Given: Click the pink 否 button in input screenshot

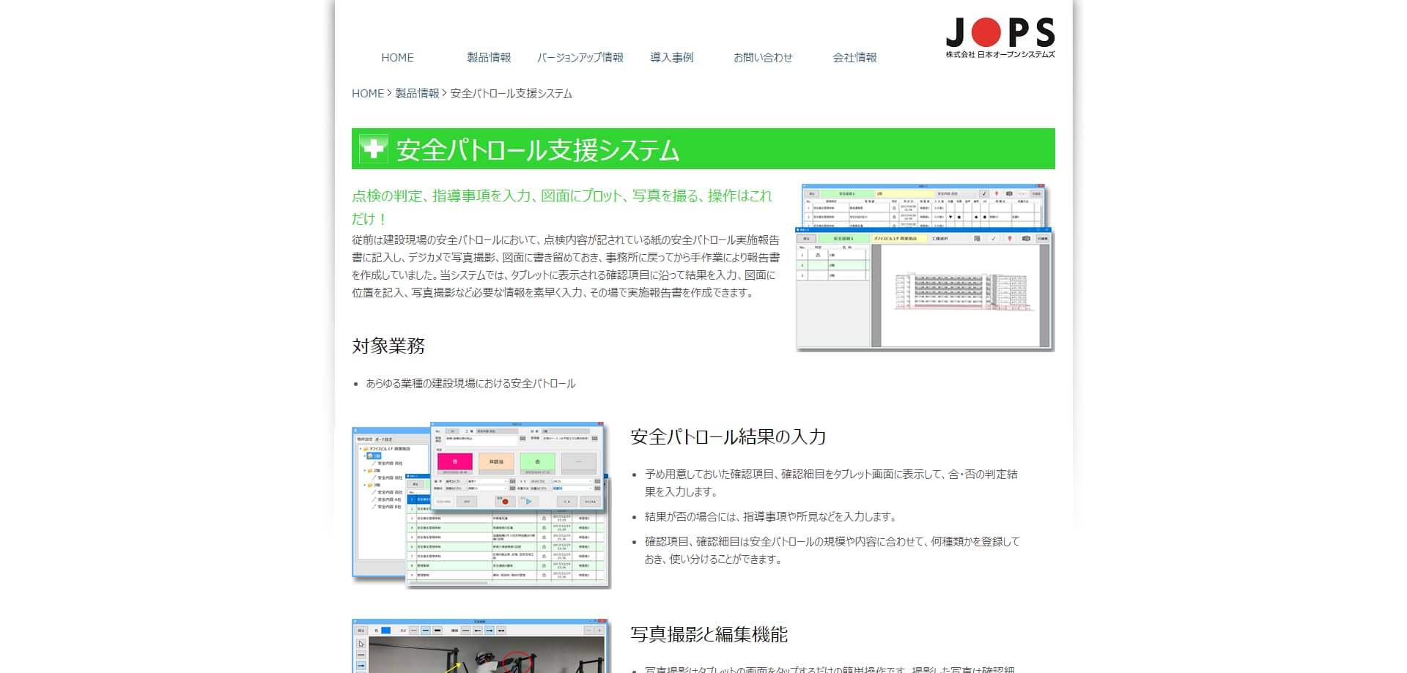Looking at the screenshot, I should (455, 462).
